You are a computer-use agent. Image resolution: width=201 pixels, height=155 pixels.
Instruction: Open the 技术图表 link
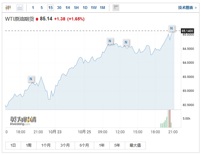click(x=187, y=7)
